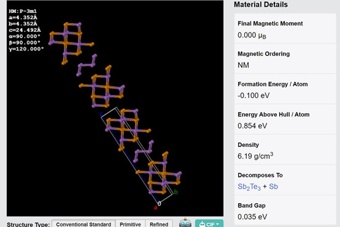This screenshot has height=227, width=340.
Task: Click the 'NM' magnetic ordering value
Action: (x=243, y=65)
